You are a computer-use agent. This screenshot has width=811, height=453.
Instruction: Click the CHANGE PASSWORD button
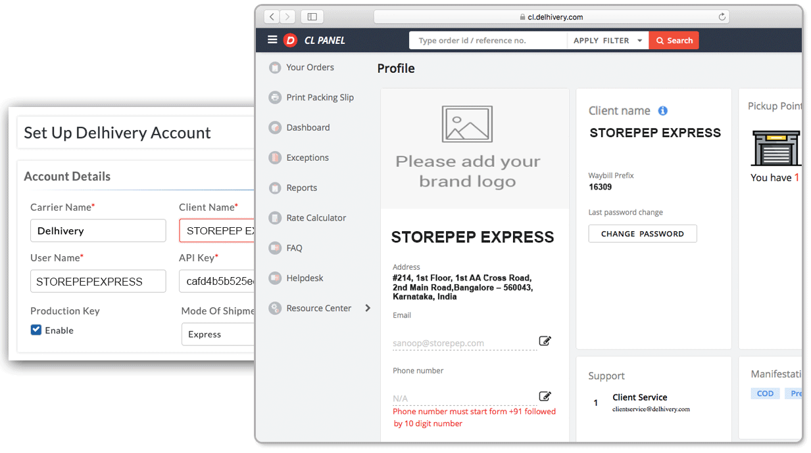pyautogui.click(x=643, y=234)
